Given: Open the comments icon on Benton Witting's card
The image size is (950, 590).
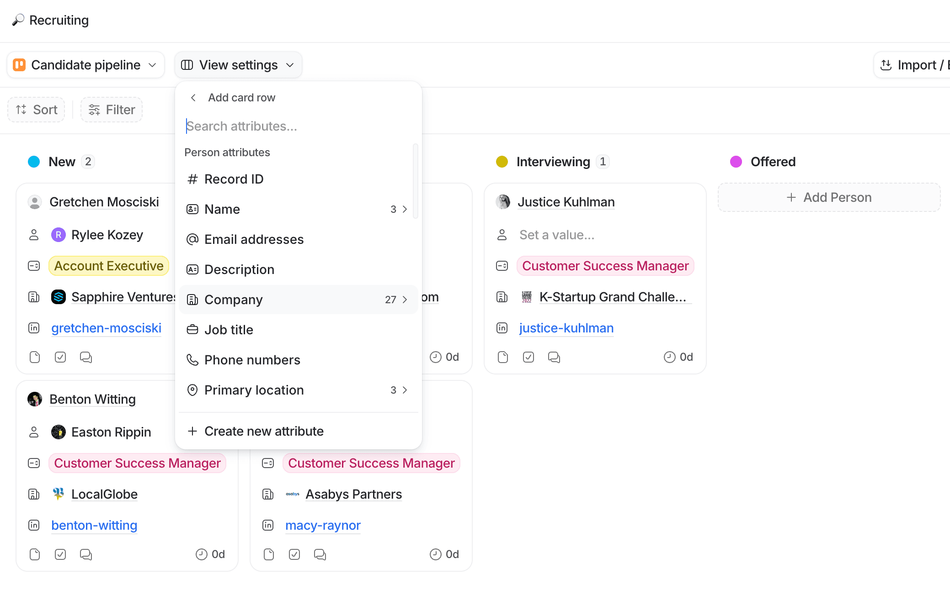Looking at the screenshot, I should tap(86, 554).
